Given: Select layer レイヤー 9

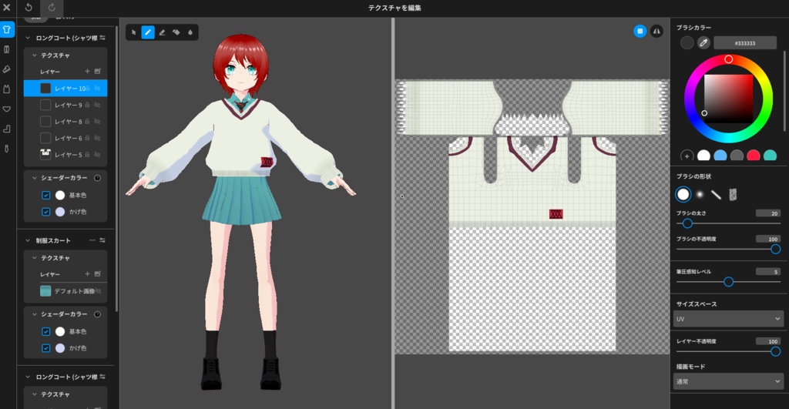Looking at the screenshot, I should coord(65,105).
